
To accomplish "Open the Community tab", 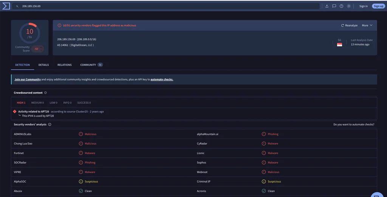I will [x=91, y=65].
